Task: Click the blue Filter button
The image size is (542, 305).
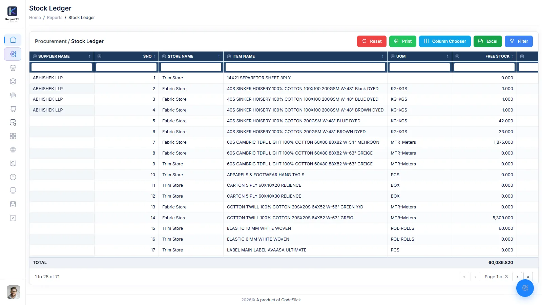Action: (519, 41)
